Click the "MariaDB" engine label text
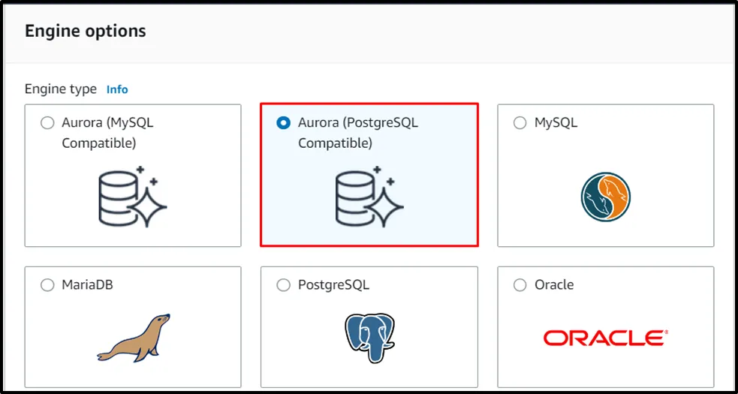 (87, 285)
